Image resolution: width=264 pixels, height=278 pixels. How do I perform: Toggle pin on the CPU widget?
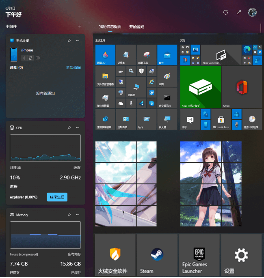pyautogui.click(x=69, y=128)
